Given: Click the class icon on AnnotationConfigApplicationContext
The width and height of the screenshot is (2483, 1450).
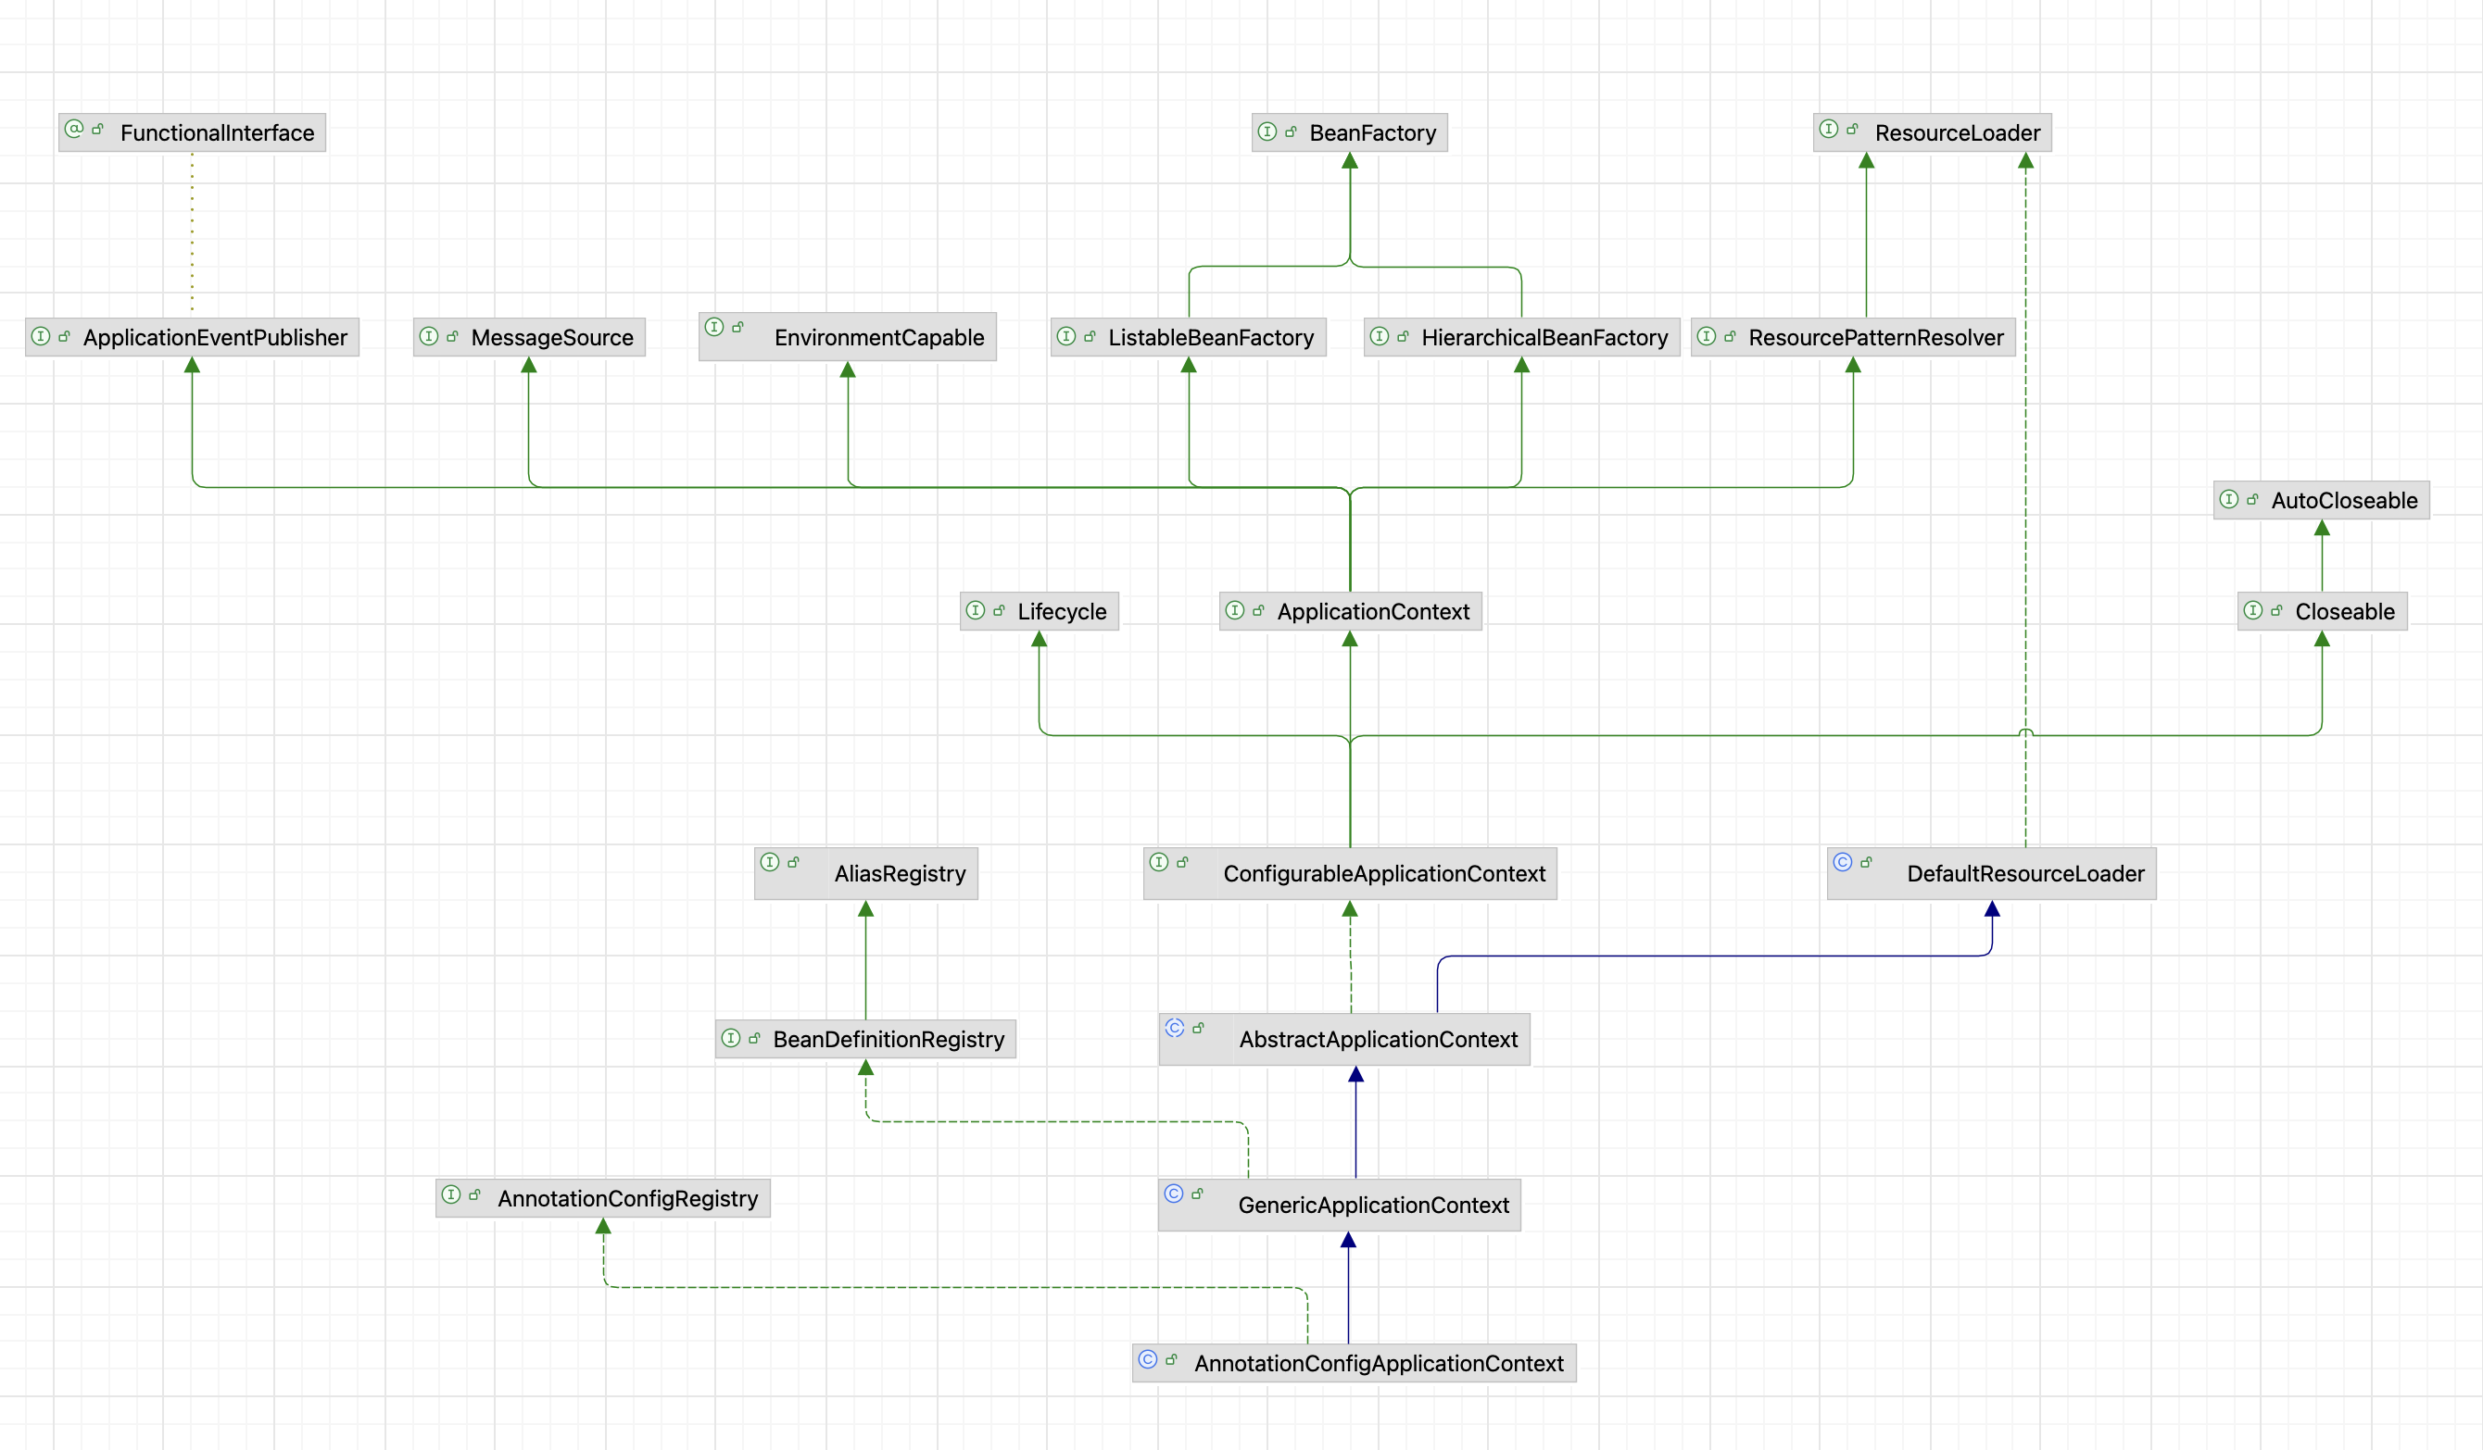Looking at the screenshot, I should [x=1148, y=1359].
